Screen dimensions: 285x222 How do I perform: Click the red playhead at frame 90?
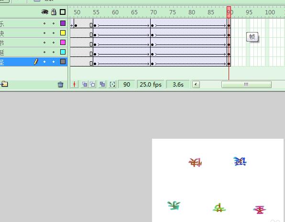pos(229,12)
